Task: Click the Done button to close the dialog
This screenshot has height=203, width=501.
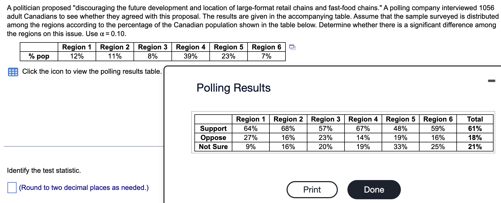Action: click(x=374, y=190)
